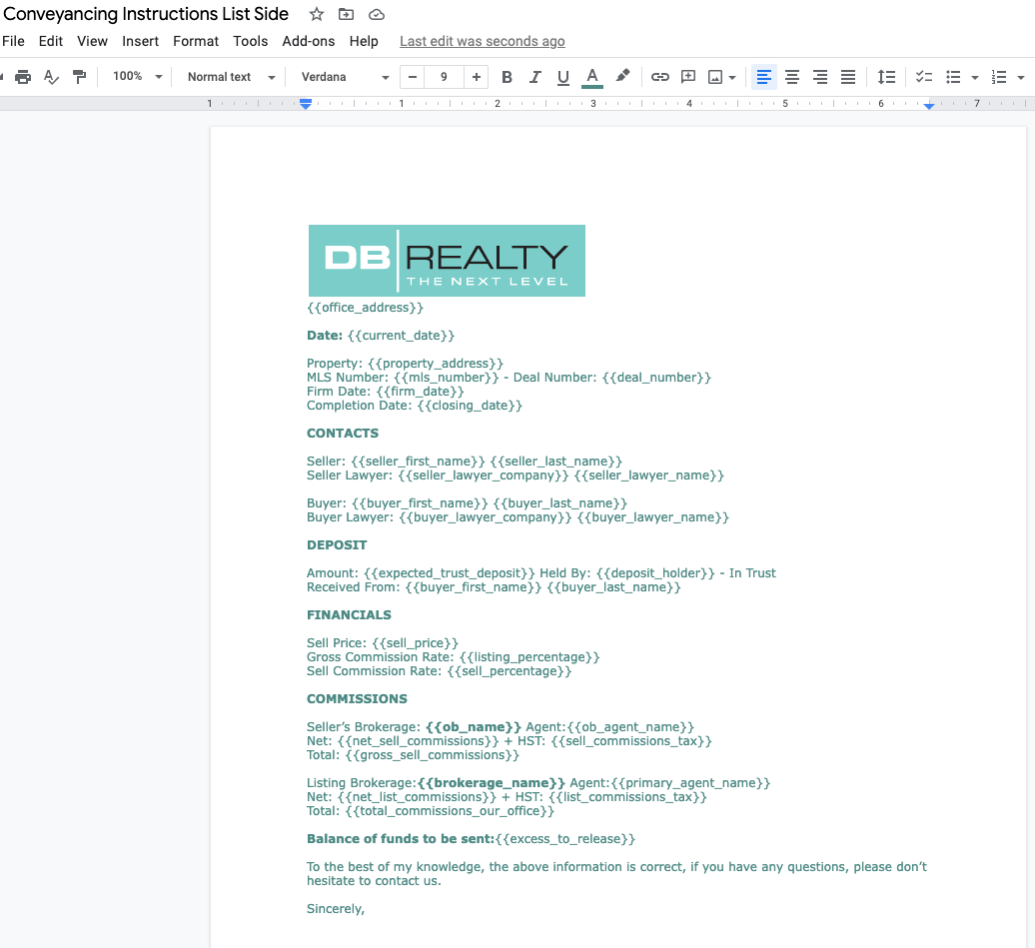Click the 'Sincerely,' closing line
Viewport: 1035px width, 948px height.
[x=336, y=909]
